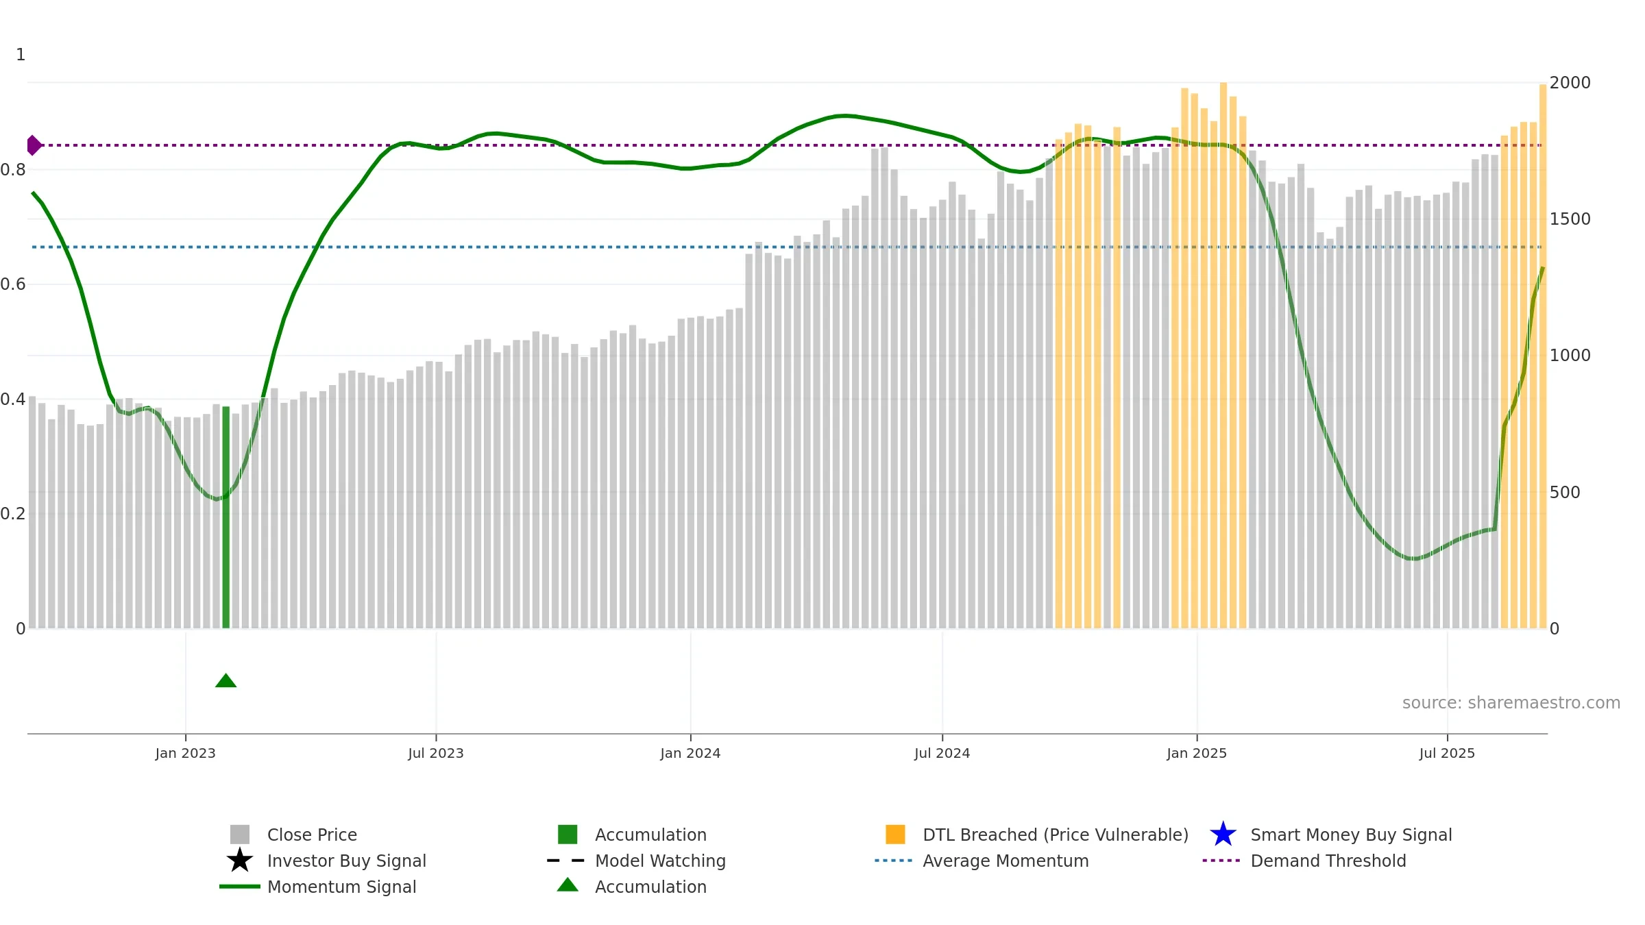Viewport: 1645px width, 925px height.
Task: Click the green accumulation triangle marker below chart
Action: [x=226, y=680]
